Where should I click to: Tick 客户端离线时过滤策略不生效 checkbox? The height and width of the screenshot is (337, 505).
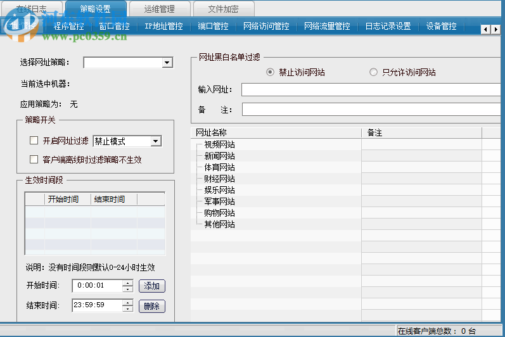pos(34,160)
